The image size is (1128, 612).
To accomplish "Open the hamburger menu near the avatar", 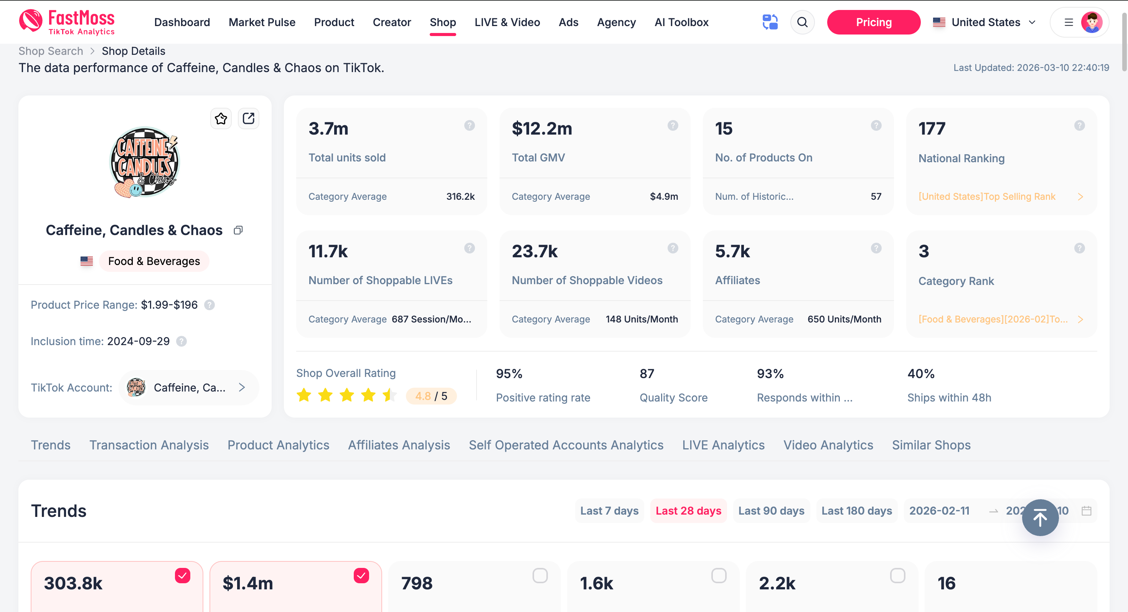I will coord(1069,22).
